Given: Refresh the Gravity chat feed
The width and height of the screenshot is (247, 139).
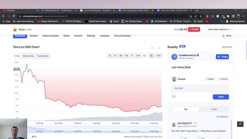Looking at the screenshot, I should click(x=222, y=117).
